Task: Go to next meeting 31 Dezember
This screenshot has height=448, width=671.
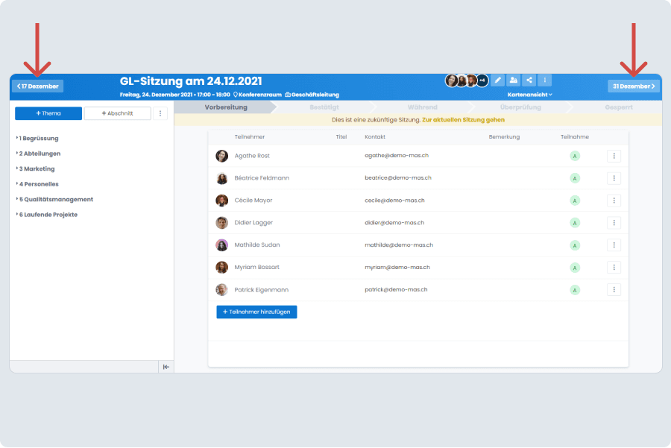Action: click(633, 86)
